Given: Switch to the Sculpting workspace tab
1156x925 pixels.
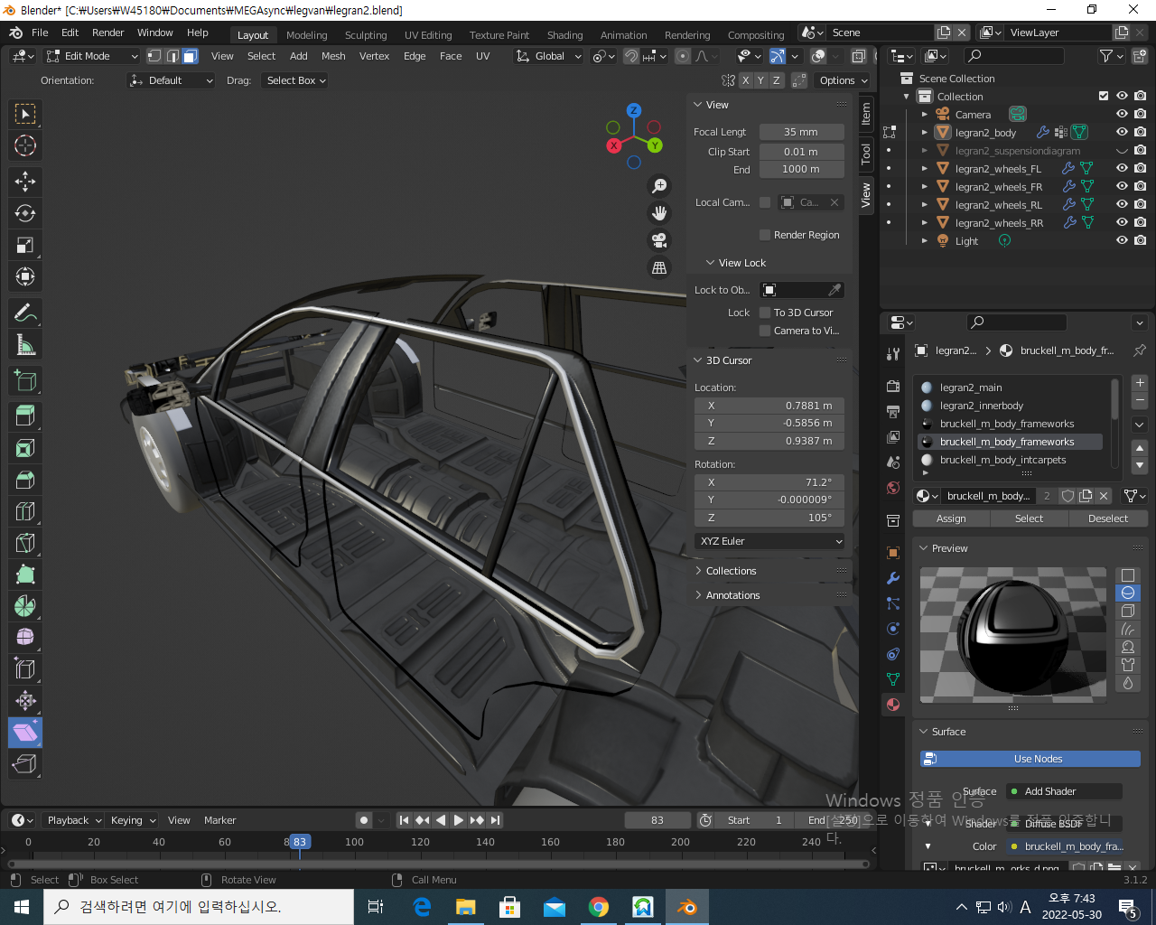Looking at the screenshot, I should click(366, 35).
